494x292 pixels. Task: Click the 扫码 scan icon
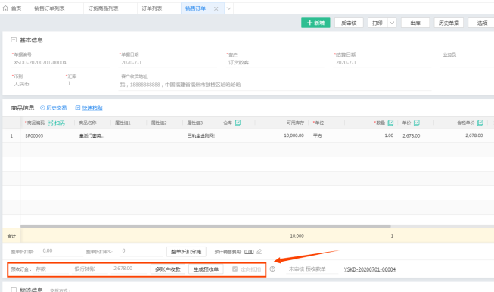[x=51, y=123]
